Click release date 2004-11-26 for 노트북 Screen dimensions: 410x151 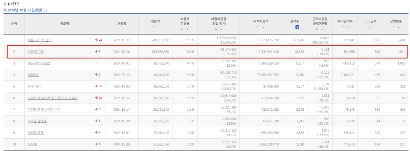click(x=122, y=145)
